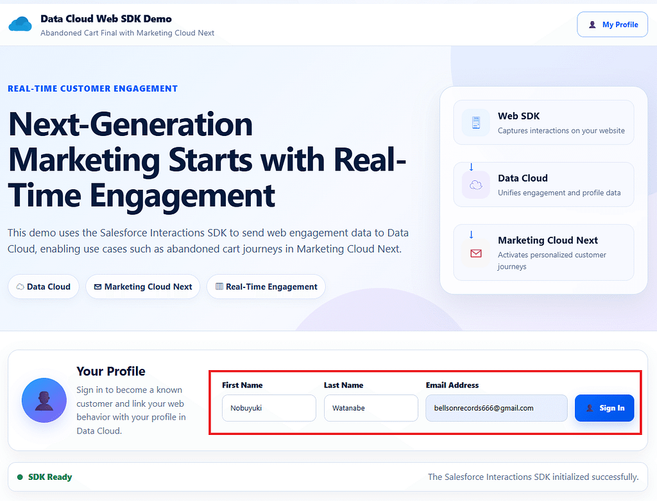This screenshot has height=501, width=657.
Task: Click the SDK Ready status text
Action: click(x=50, y=477)
